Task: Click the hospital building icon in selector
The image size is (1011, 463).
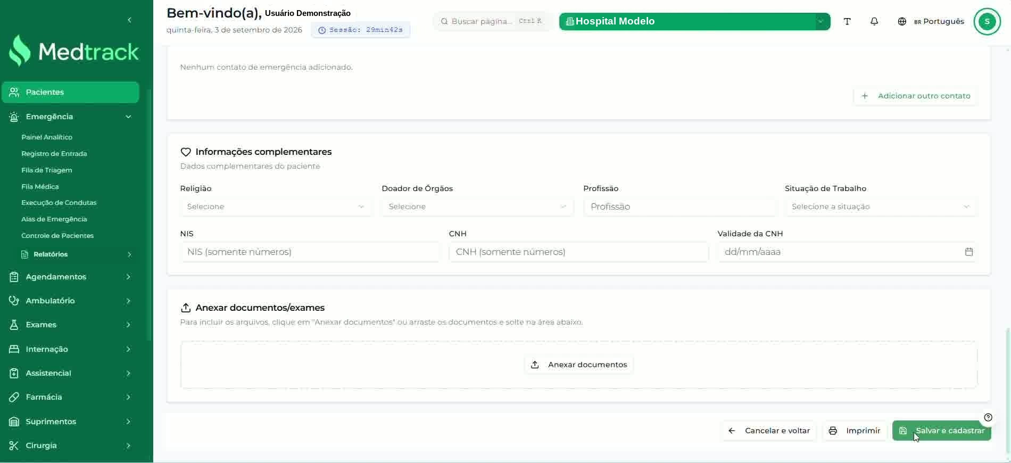Action: [x=570, y=21]
